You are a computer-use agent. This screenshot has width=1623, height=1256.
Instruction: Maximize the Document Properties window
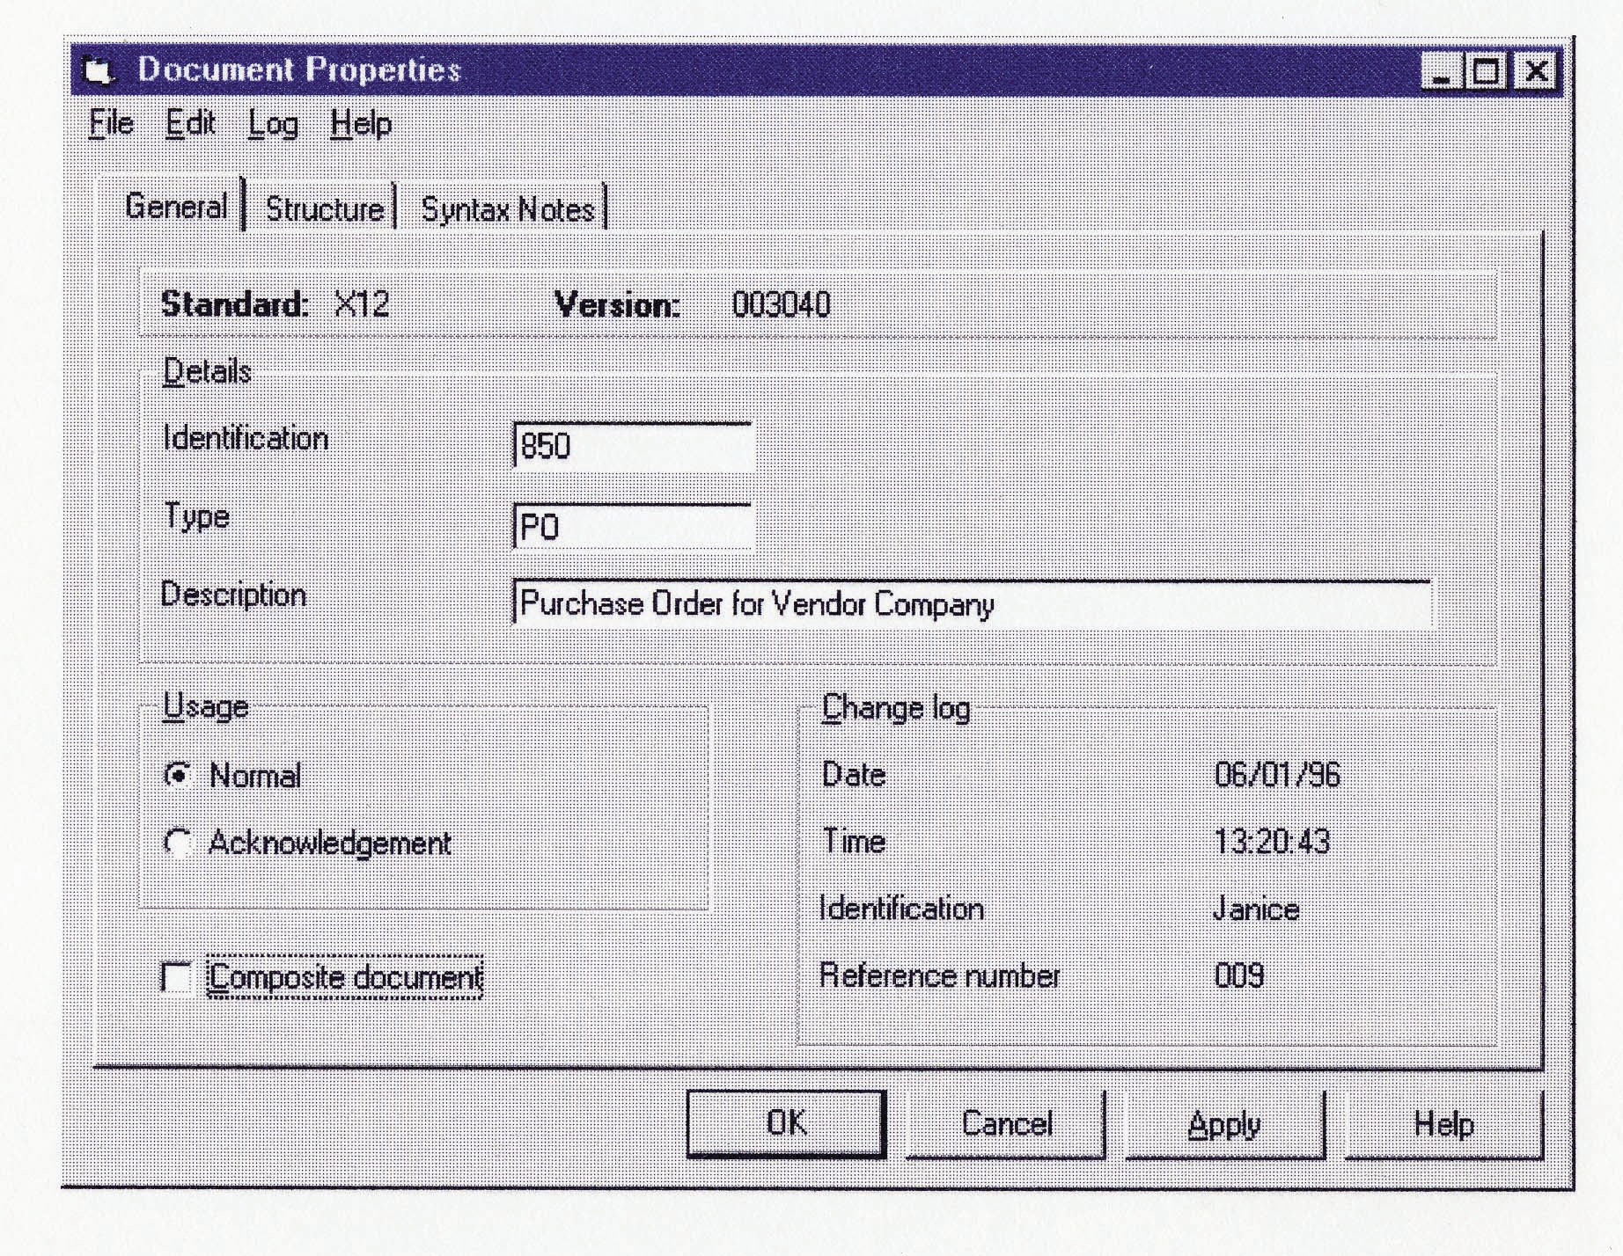pos(1487,71)
